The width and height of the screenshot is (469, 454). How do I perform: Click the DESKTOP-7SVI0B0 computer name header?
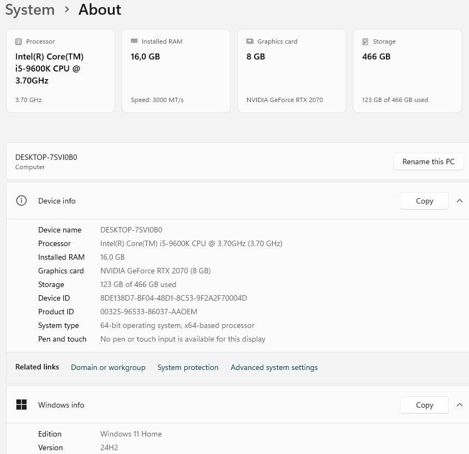pos(46,157)
